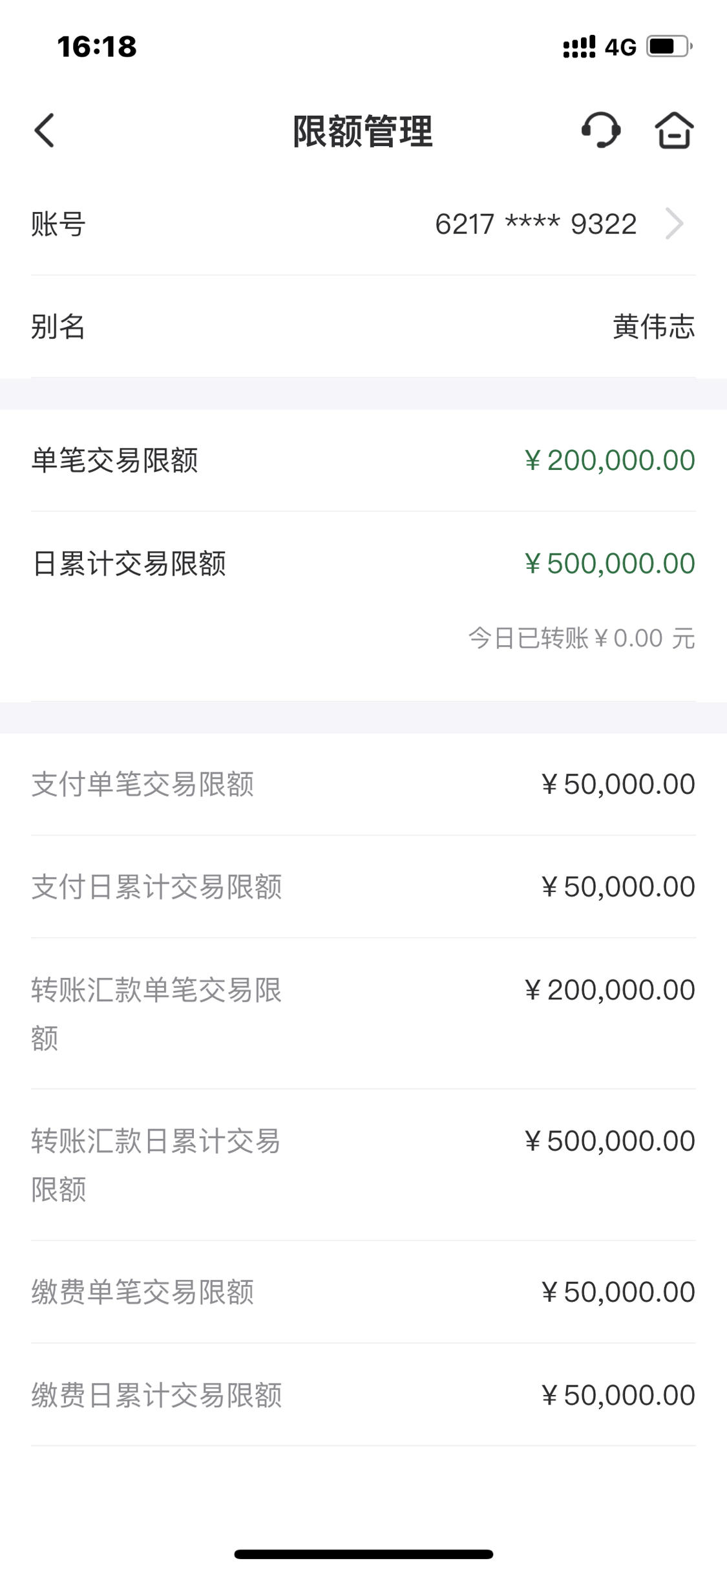Tap the 日累计交易限额 label
Viewport: 727px width, 1574px height.
click(129, 564)
